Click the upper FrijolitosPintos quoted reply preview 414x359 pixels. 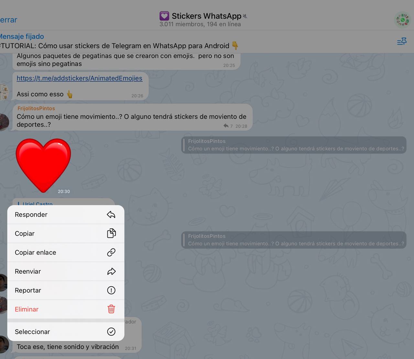point(294,145)
